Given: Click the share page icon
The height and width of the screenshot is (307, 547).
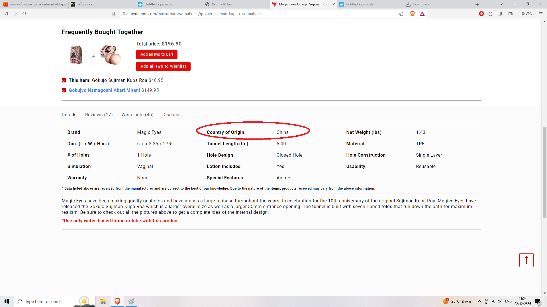Looking at the screenshot, I should [x=401, y=14].
